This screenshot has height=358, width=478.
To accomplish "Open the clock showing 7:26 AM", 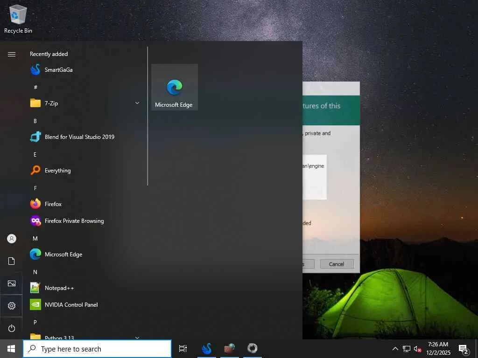I will [438, 349].
